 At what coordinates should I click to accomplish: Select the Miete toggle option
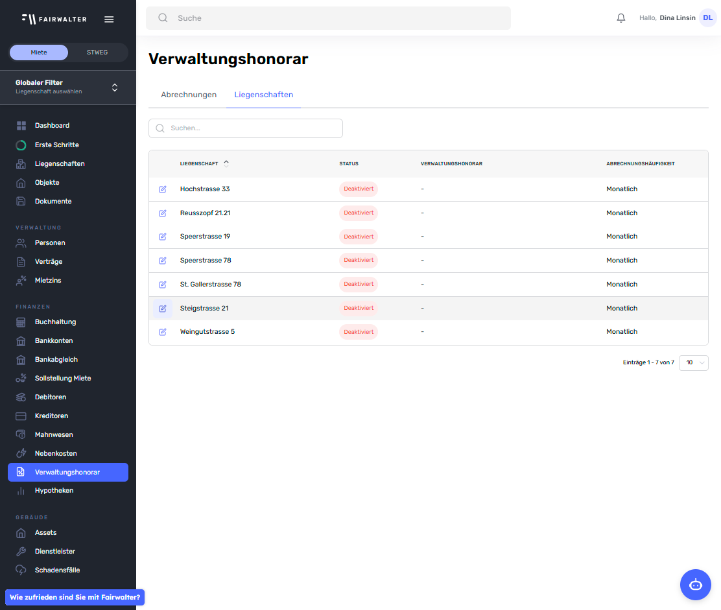click(x=39, y=53)
